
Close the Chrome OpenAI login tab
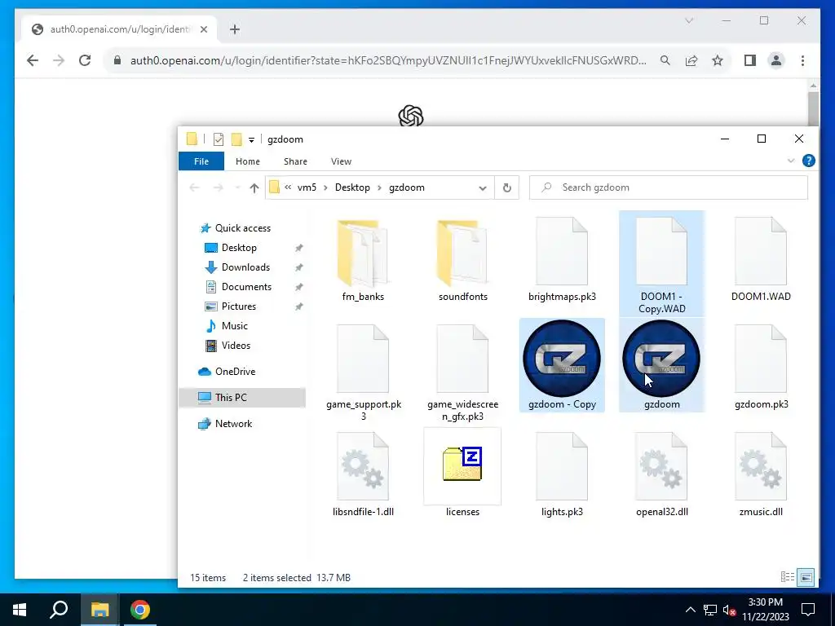203,29
